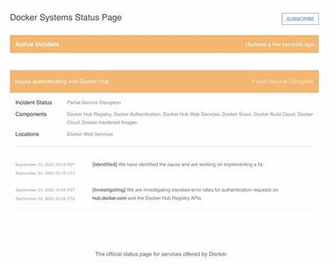The image size is (336, 264).
Task: Click the Identified update PDT timestamp
Action: 45,165
